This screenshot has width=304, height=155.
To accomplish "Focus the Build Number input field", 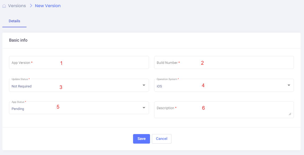I will click(x=224, y=63).
